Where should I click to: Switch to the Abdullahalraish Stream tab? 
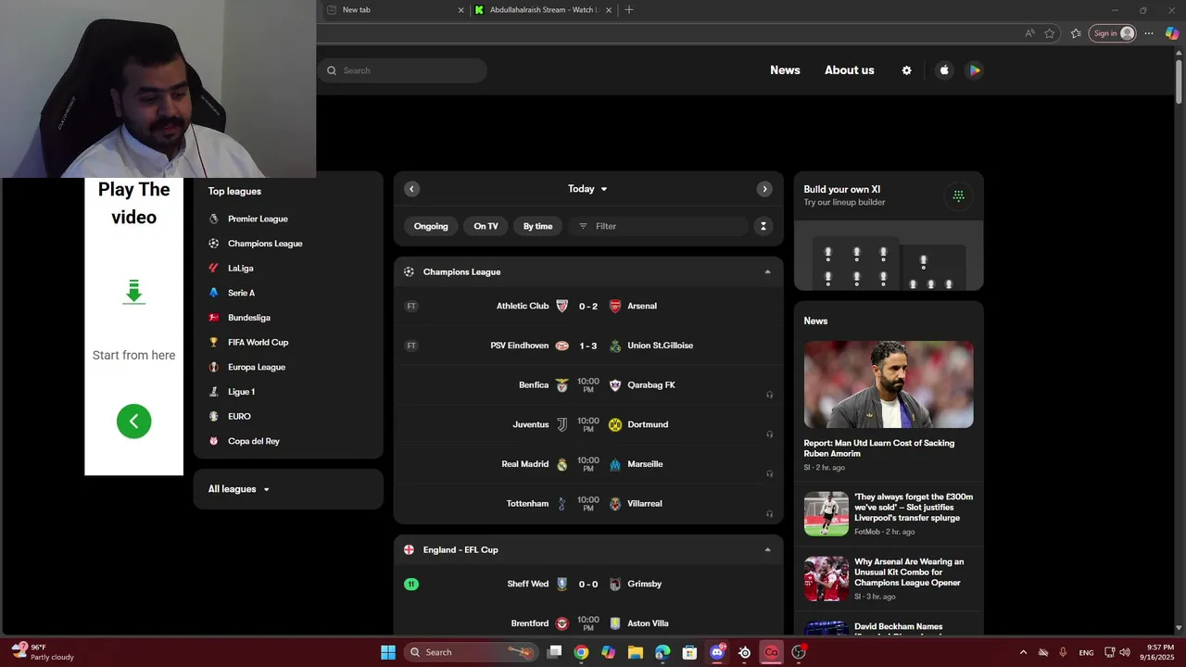544,10
